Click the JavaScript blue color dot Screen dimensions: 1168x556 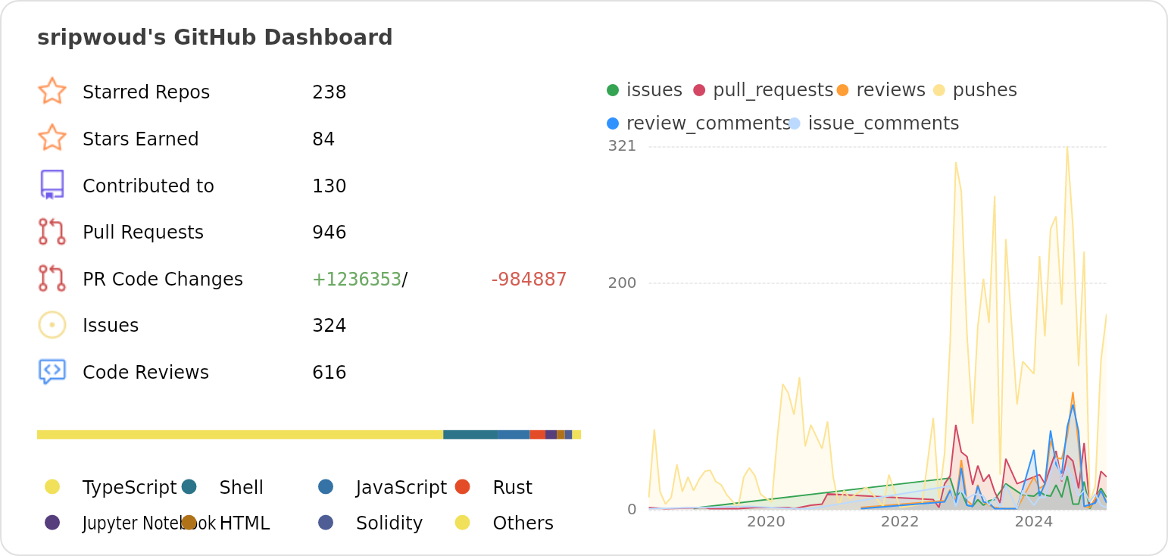coord(326,487)
